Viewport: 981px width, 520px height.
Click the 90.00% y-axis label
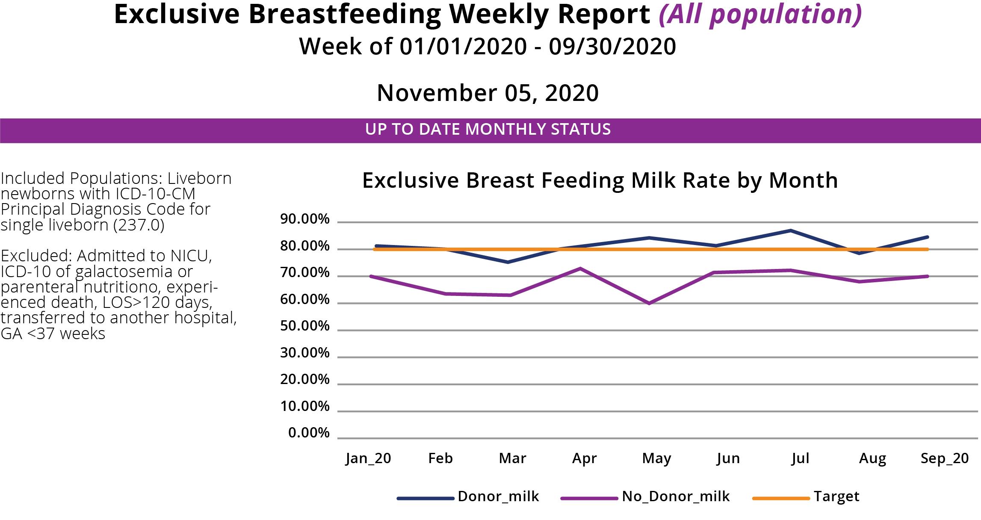pos(305,219)
